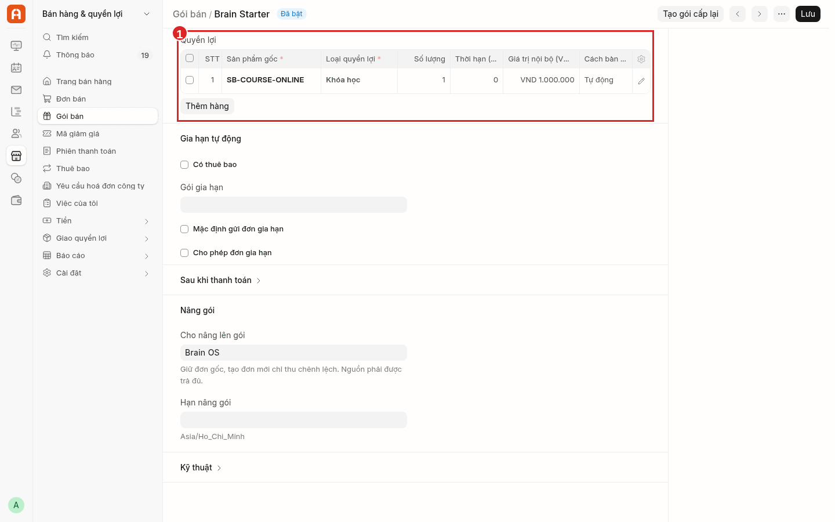The width and height of the screenshot is (835, 522).
Task: Open Tìm kiếm search
Action: tap(97, 37)
